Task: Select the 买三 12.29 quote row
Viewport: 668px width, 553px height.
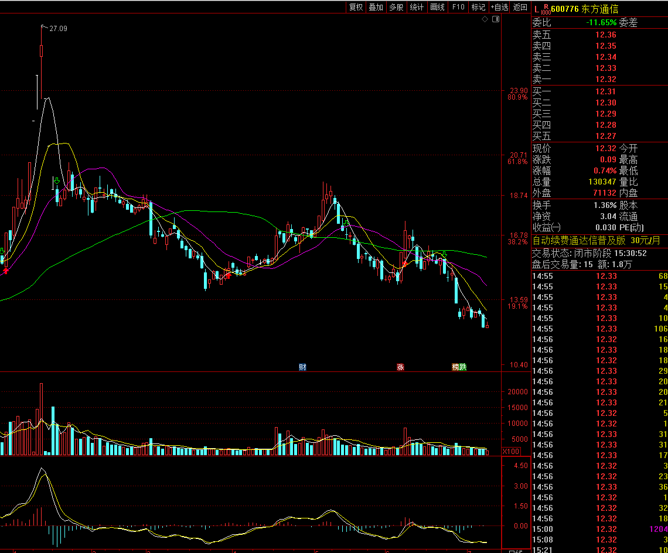Action: [x=599, y=114]
